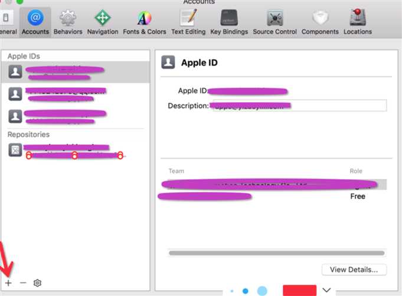Click the Apple ID avatar icon in detail pane
Screen dimensions: 402x296
tap(168, 63)
